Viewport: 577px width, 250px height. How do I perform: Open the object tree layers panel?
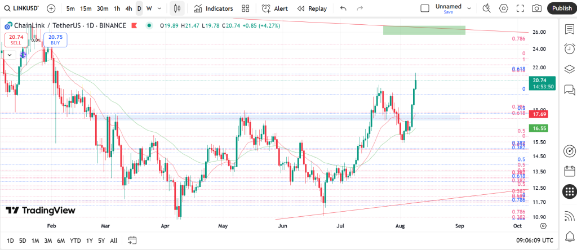[x=569, y=69]
